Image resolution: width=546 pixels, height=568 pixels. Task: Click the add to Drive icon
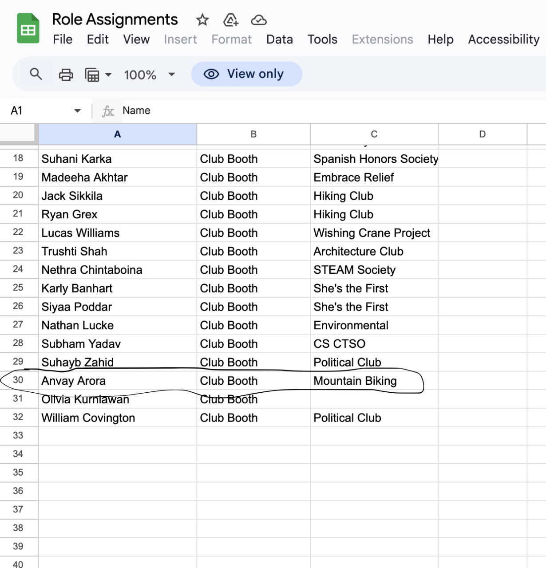coord(231,20)
